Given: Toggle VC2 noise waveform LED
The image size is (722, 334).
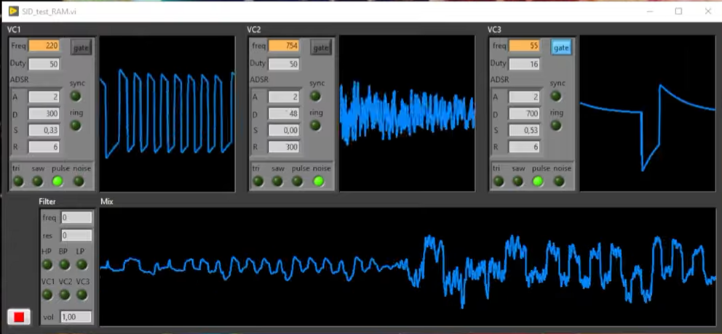Looking at the screenshot, I should point(319,181).
